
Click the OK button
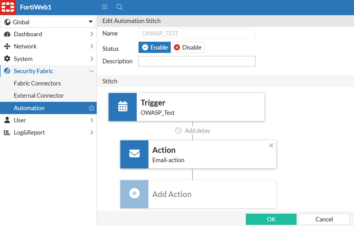coord(271,219)
